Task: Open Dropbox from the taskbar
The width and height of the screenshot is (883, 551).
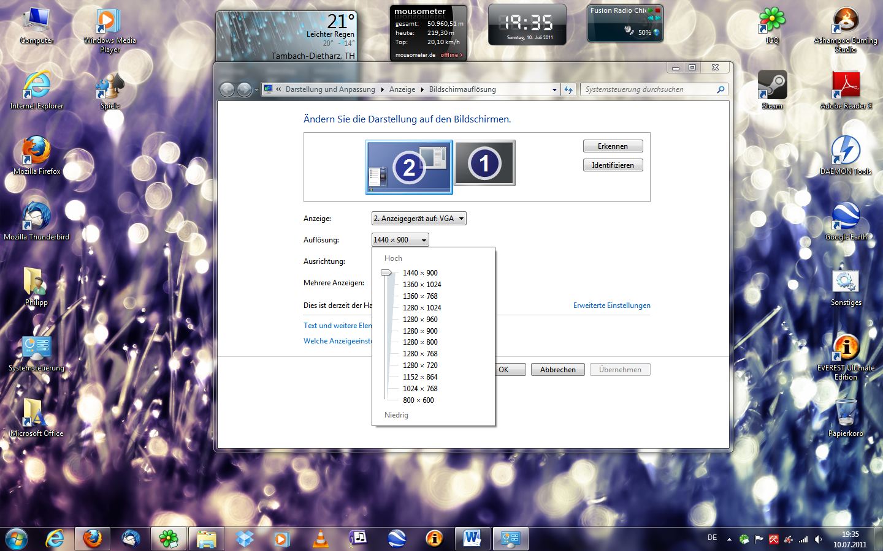Action: [245, 539]
